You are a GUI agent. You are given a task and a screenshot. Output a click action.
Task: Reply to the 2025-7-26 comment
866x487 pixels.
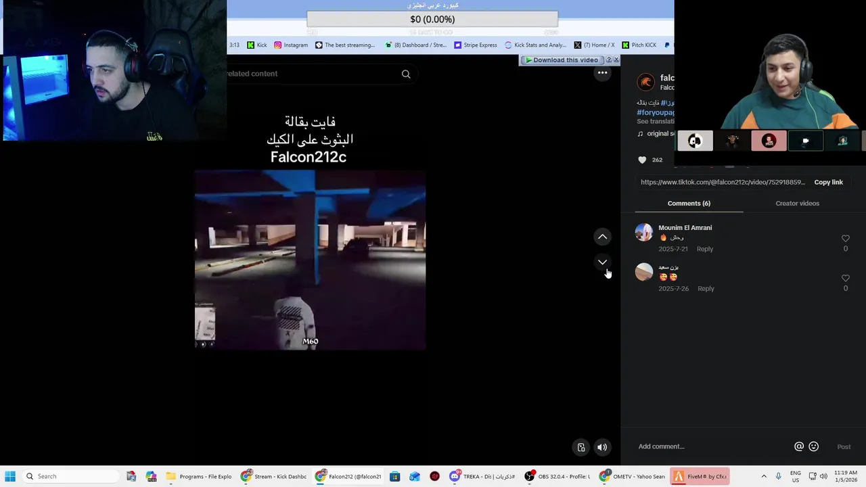706,289
